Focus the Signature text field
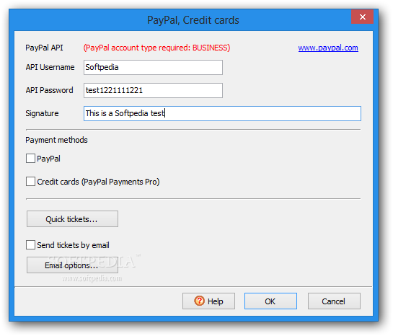 [222, 113]
